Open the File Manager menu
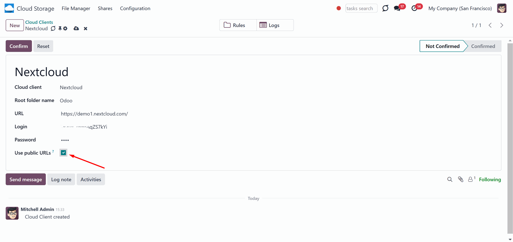 [76, 9]
